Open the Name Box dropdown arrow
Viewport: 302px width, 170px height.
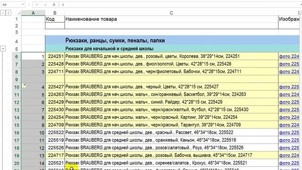point(23,4)
